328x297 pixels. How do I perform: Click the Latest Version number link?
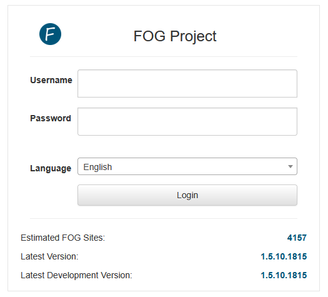click(284, 256)
